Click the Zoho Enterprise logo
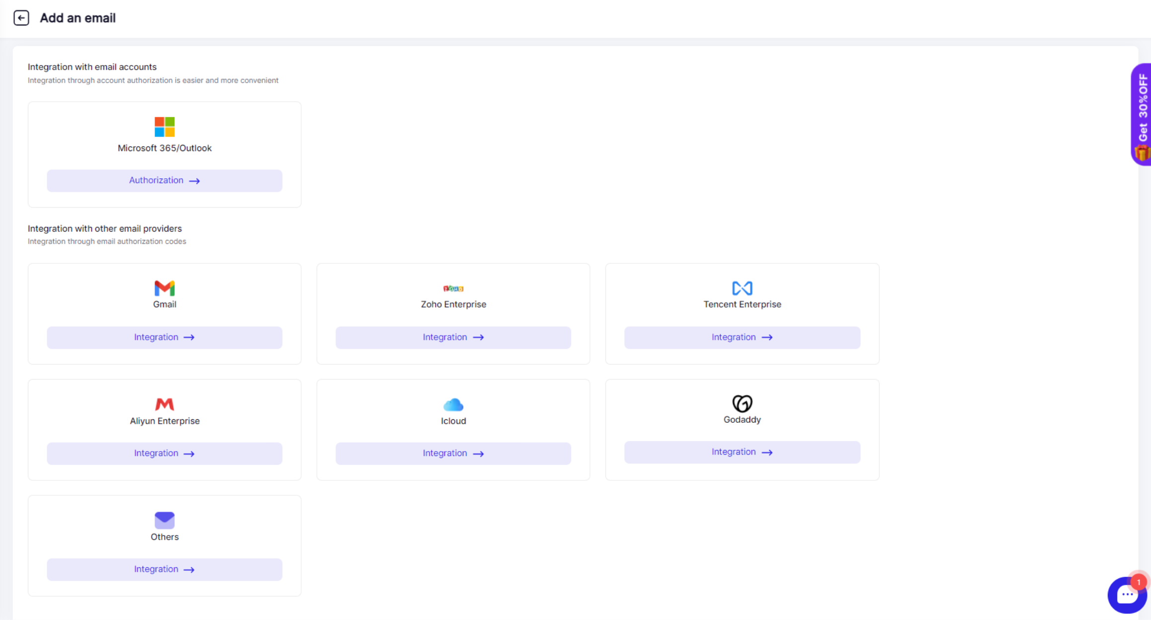Image resolution: width=1151 pixels, height=620 pixels. click(453, 288)
